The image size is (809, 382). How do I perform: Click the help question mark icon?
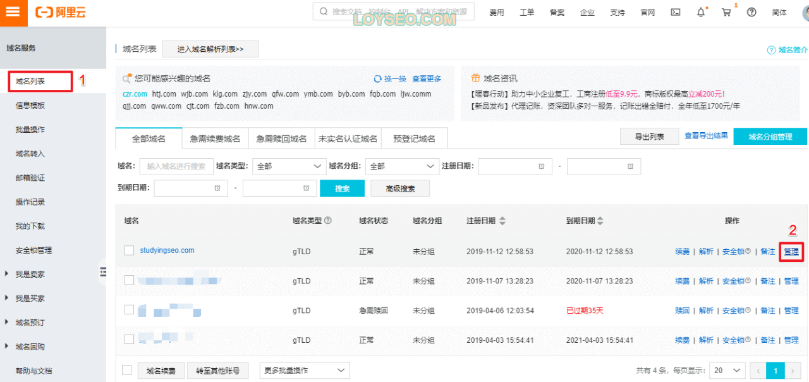pyautogui.click(x=751, y=12)
